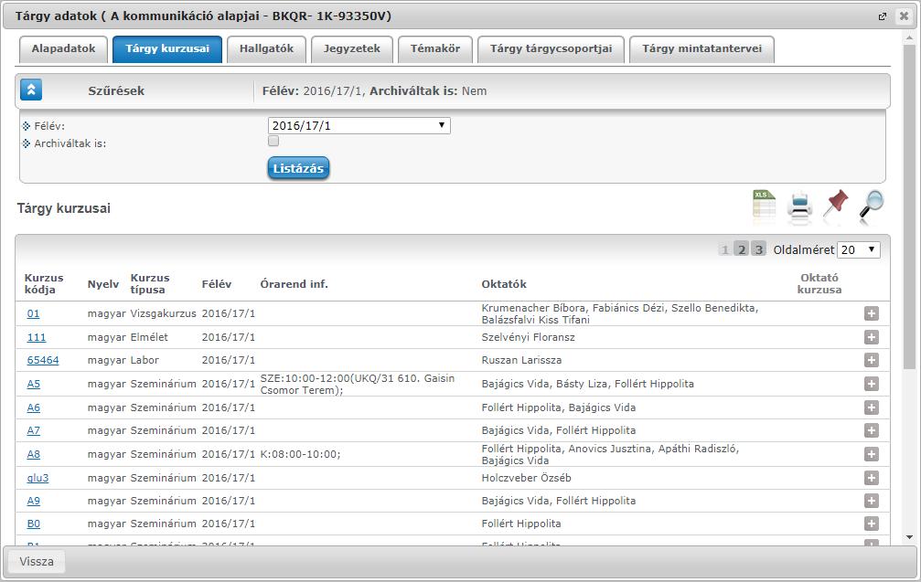Expand plus icon for course A7

[871, 430]
